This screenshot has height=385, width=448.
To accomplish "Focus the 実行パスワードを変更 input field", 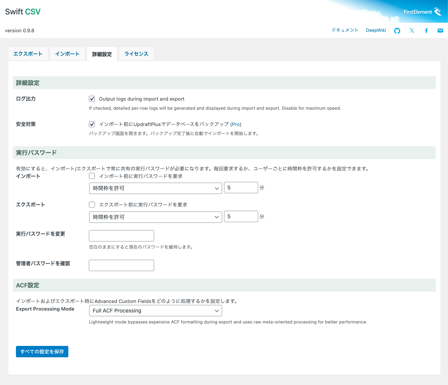I will [121, 236].
